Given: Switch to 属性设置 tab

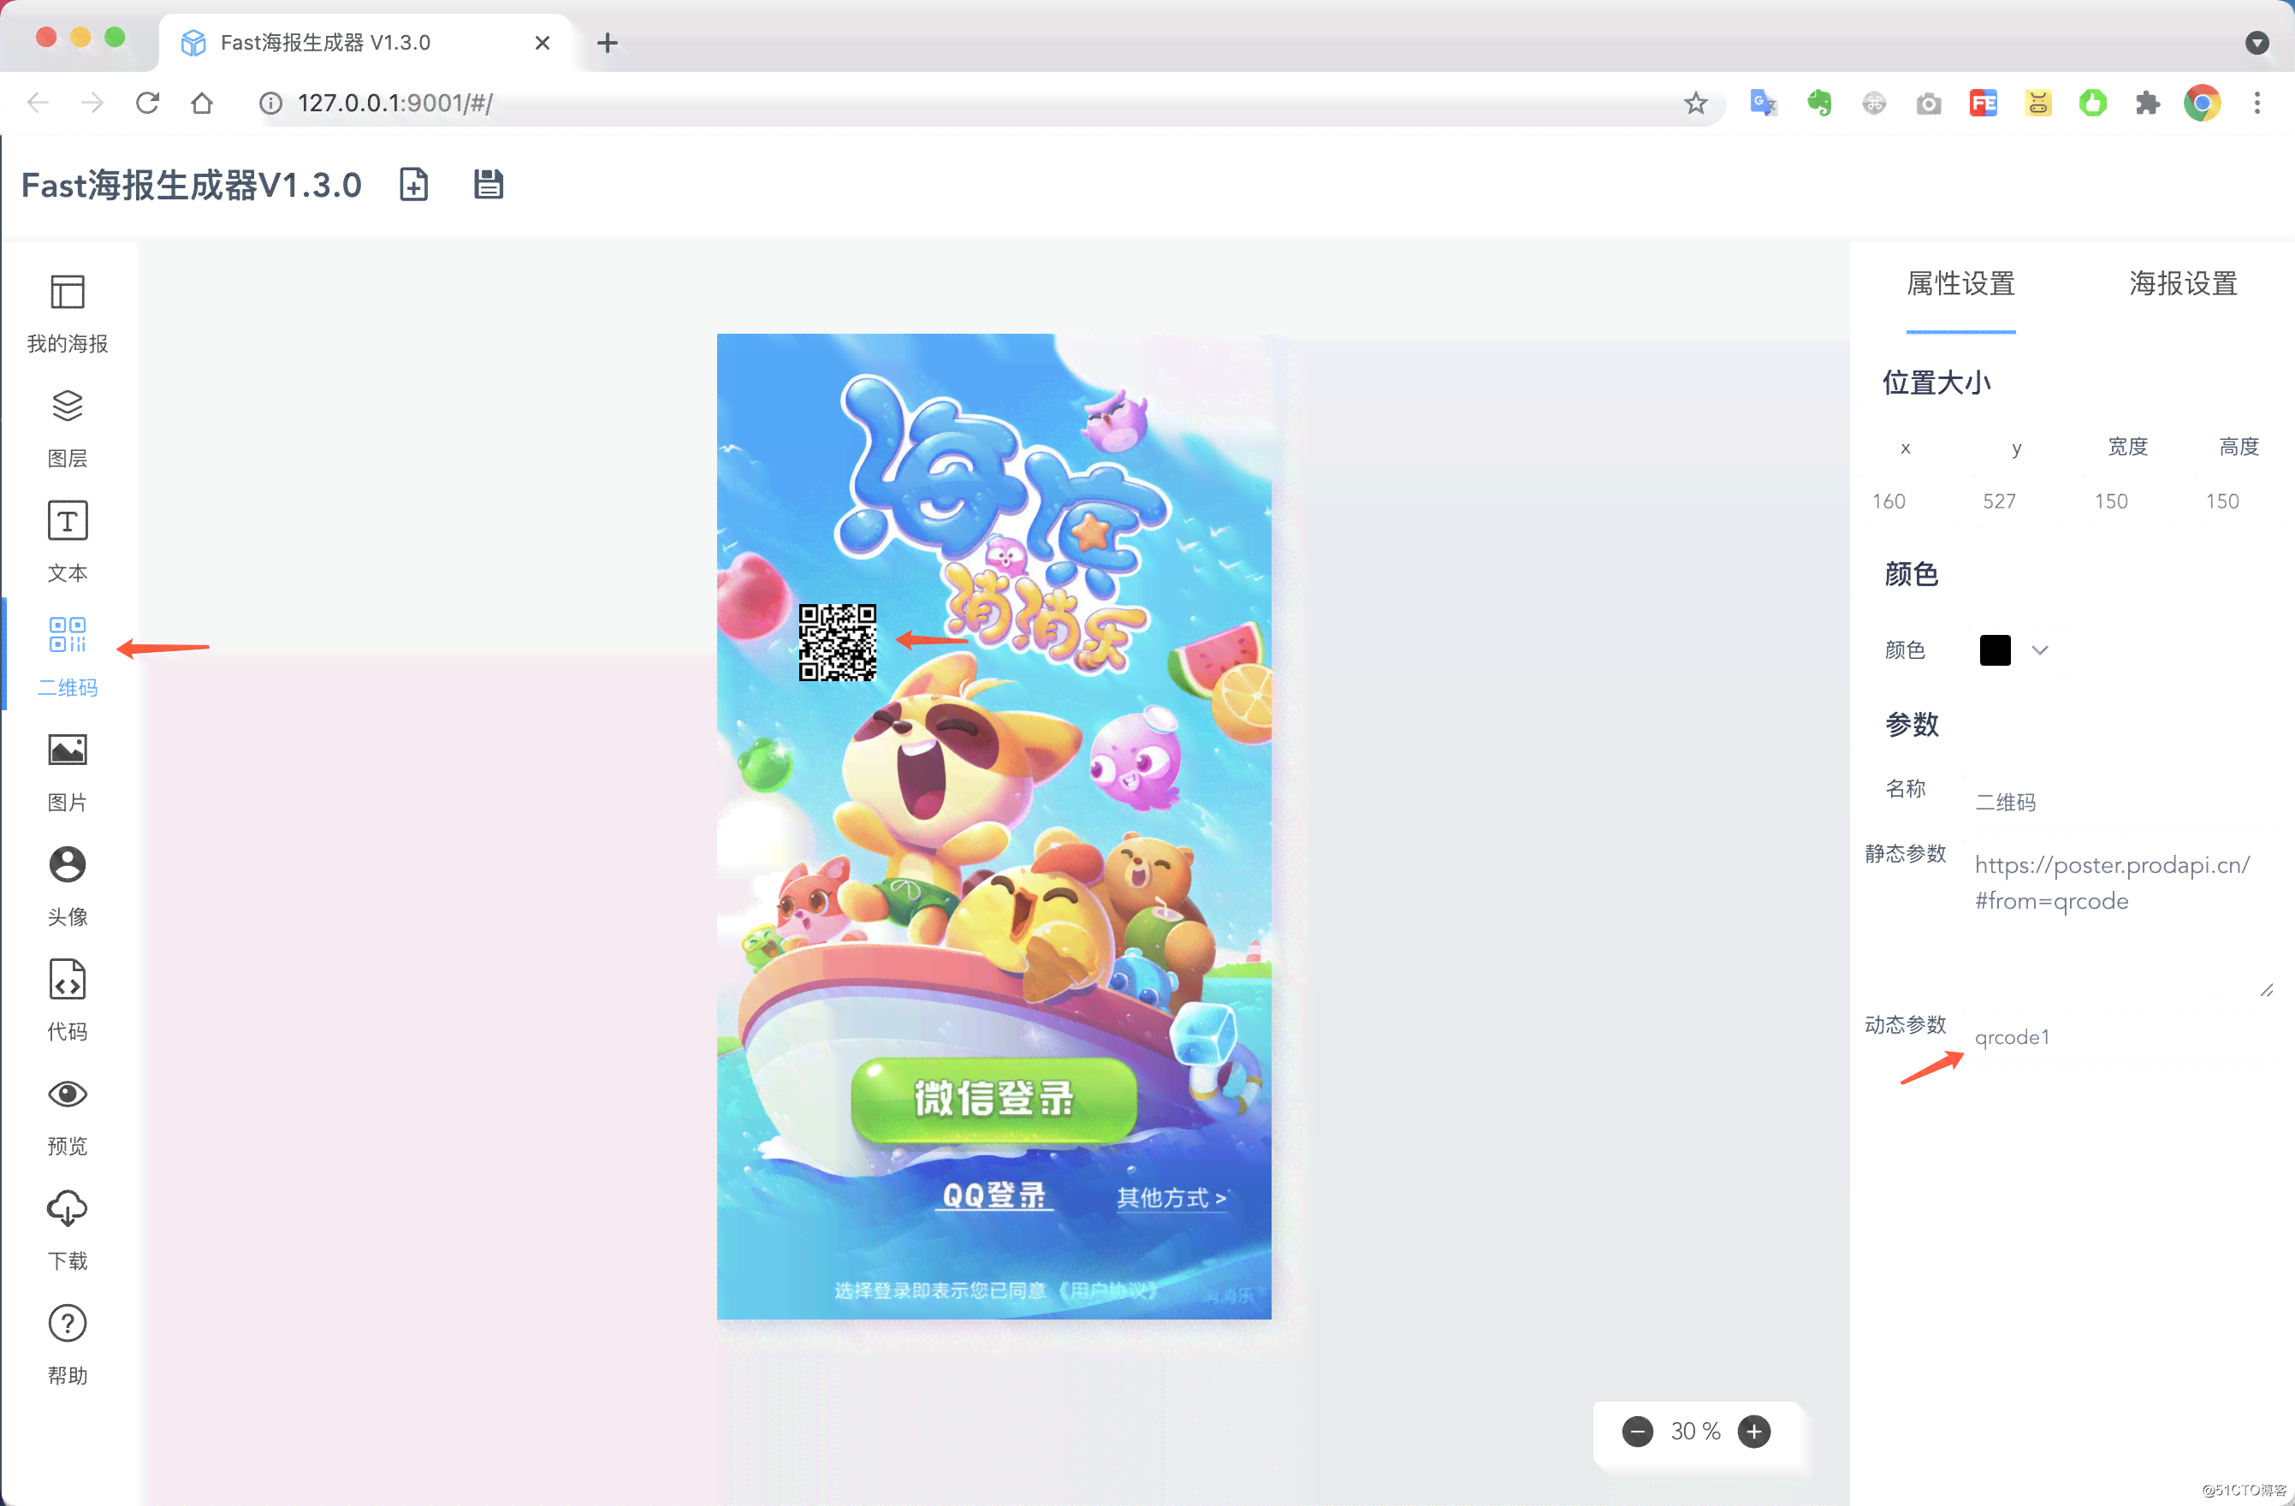Looking at the screenshot, I should 1960,283.
